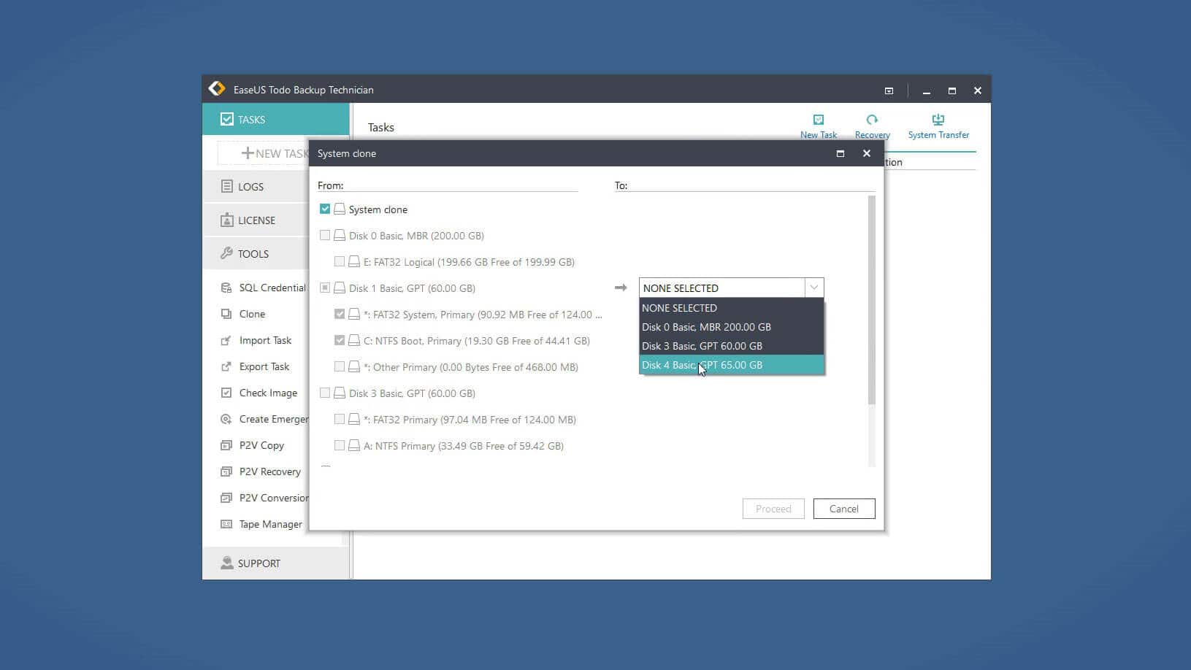The height and width of the screenshot is (670, 1191).
Task: Click the Clone tool icon in sidebar
Action: tap(226, 314)
